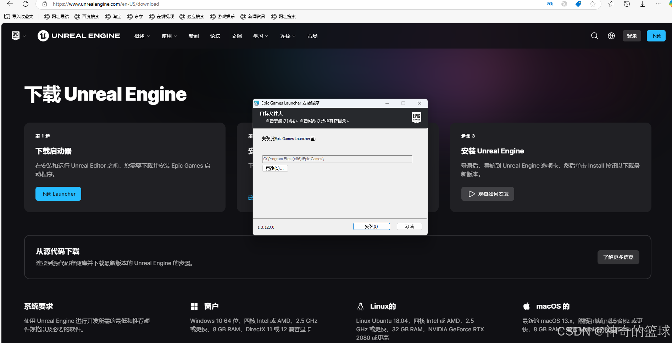Click installer version 1.3.128.0 text
The image size is (672, 343).
tap(266, 227)
